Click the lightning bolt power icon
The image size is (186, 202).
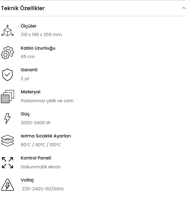tap(7, 118)
